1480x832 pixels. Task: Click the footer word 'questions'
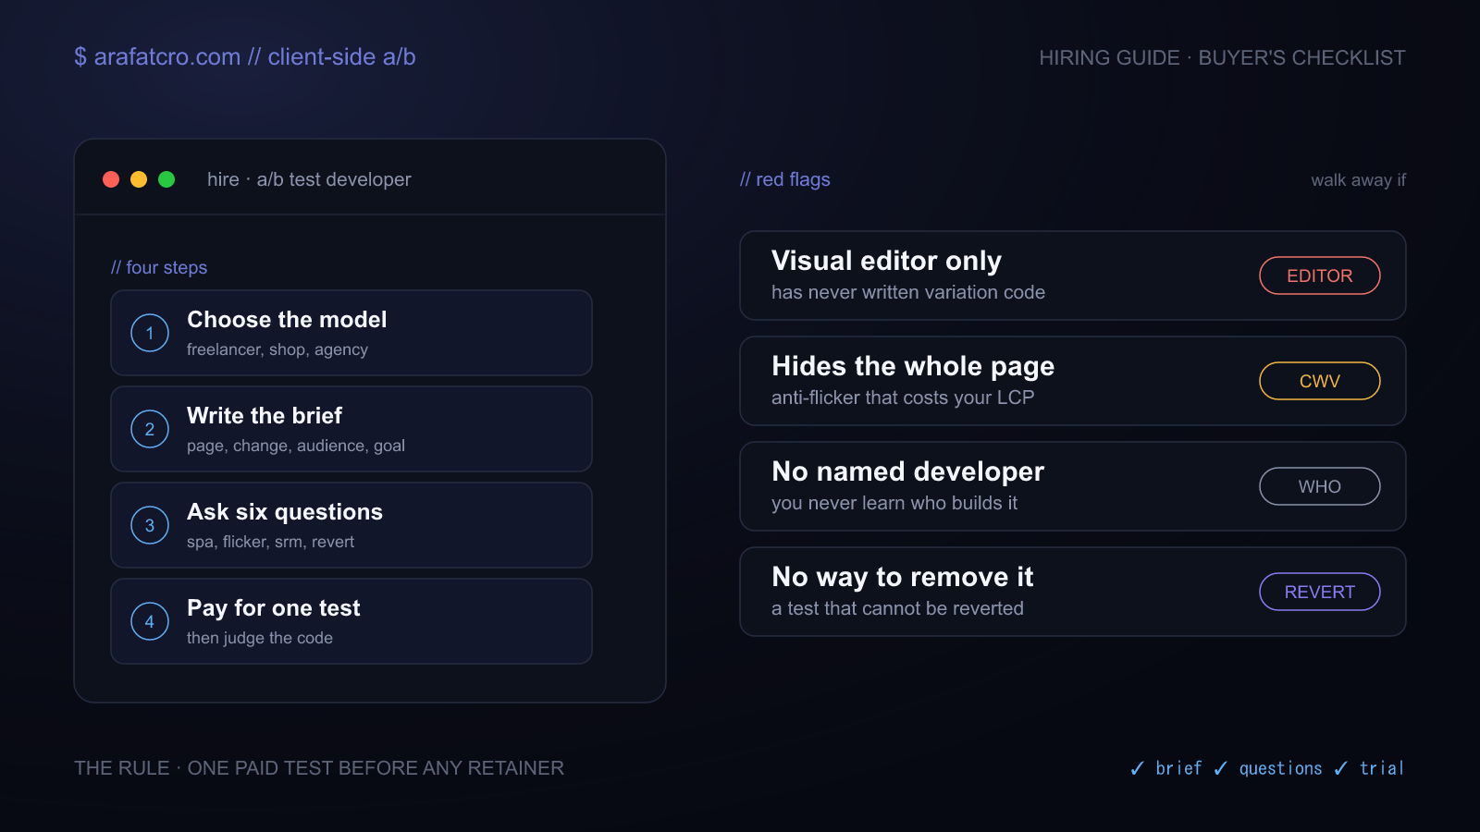[x=1280, y=768]
